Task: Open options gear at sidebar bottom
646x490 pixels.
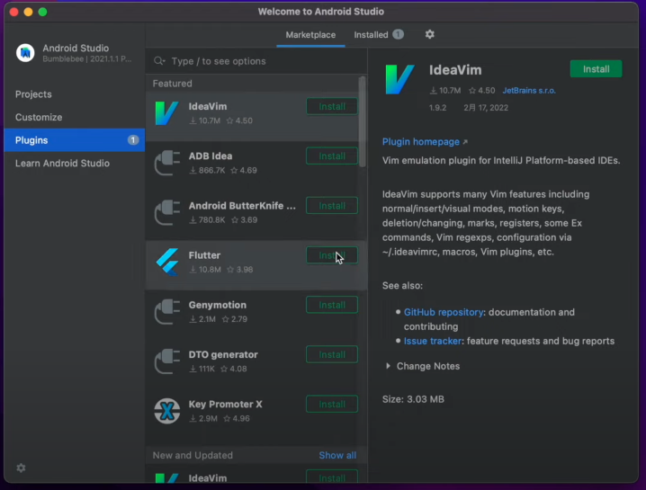Action: coord(21,468)
